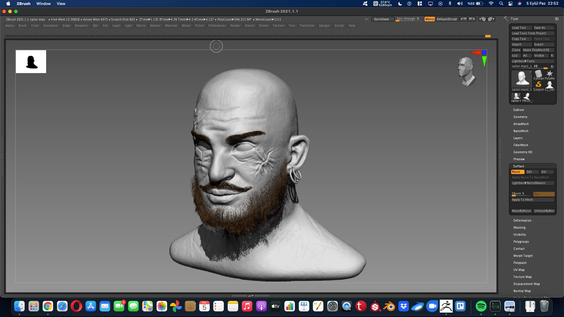
Task: Load next UI colors arrow icon
Action: (472, 19)
